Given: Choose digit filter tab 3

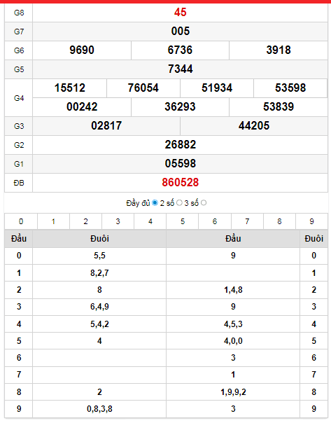Looking at the screenshot, I should coord(118,221).
